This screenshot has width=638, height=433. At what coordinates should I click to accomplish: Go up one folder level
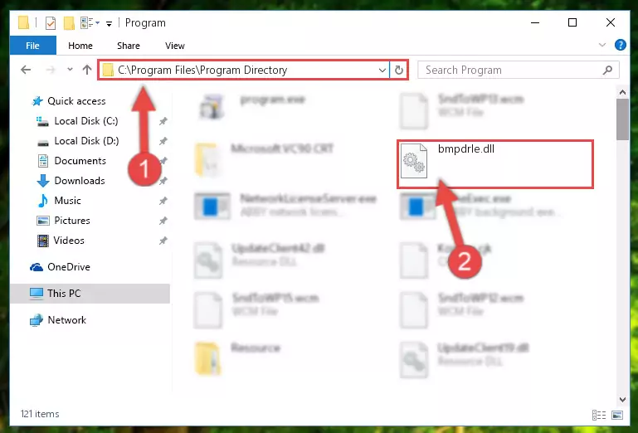click(86, 70)
